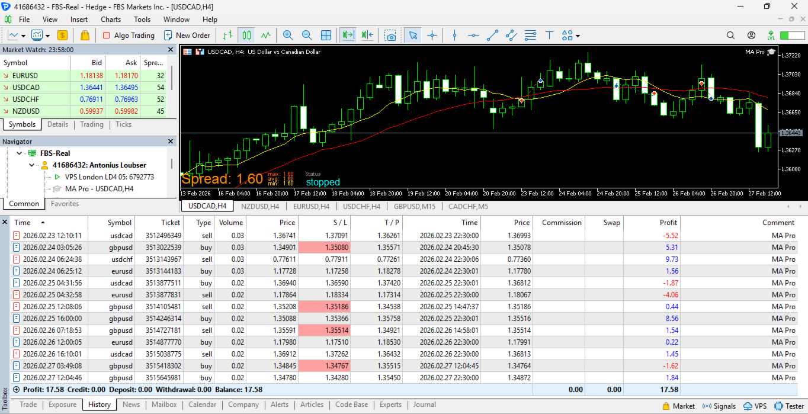Collapse account 41686432 tree node
Screen dimensions: 808x414
pyautogui.click(x=32, y=165)
